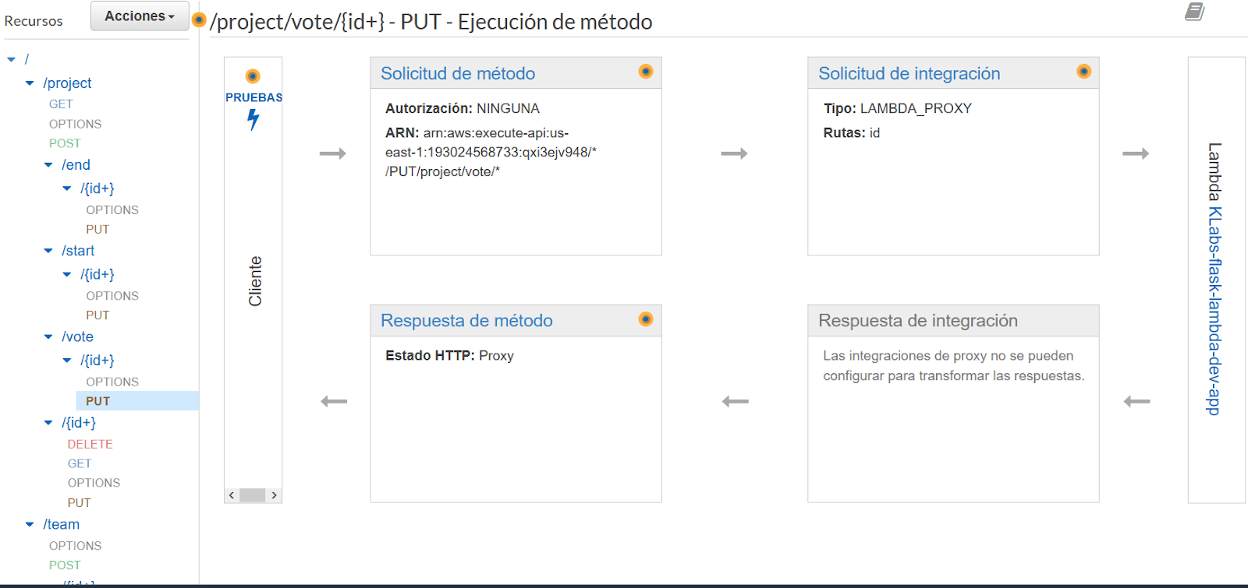Collapse the /team resource node
Viewport: 1248px width, 588px height.
(30, 525)
